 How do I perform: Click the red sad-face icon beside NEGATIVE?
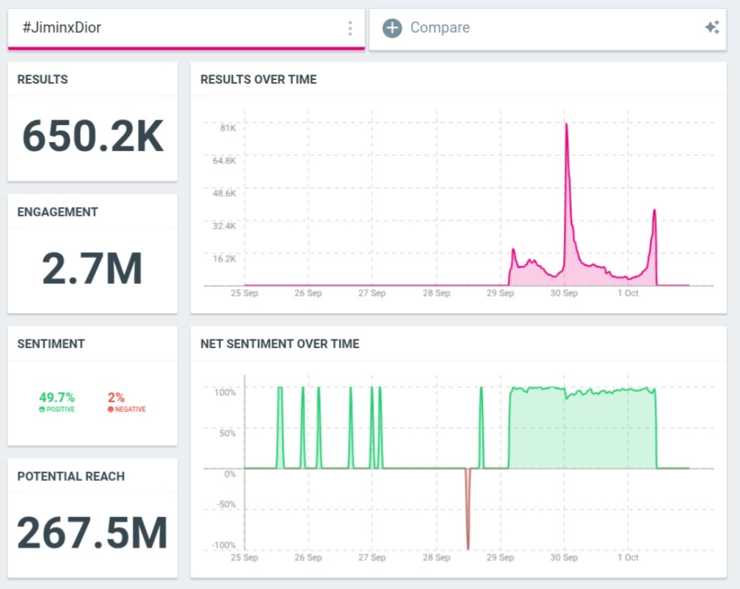(x=110, y=410)
